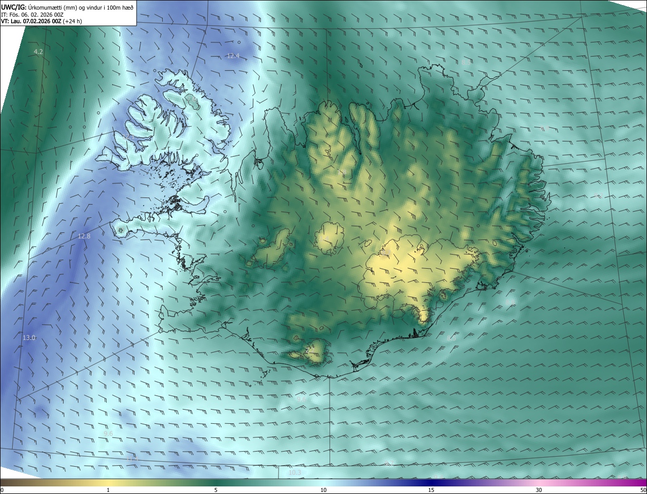Click the title "Úrkomumætti (mm) og vindur í 100m hæð"
Image resolution: width=647 pixels, height=494 pixels.
pyautogui.click(x=81, y=7)
